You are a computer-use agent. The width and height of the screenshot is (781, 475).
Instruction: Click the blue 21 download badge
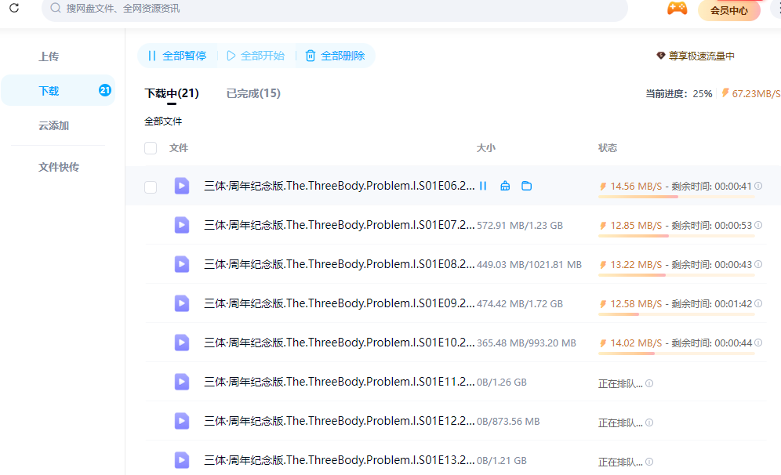point(104,90)
